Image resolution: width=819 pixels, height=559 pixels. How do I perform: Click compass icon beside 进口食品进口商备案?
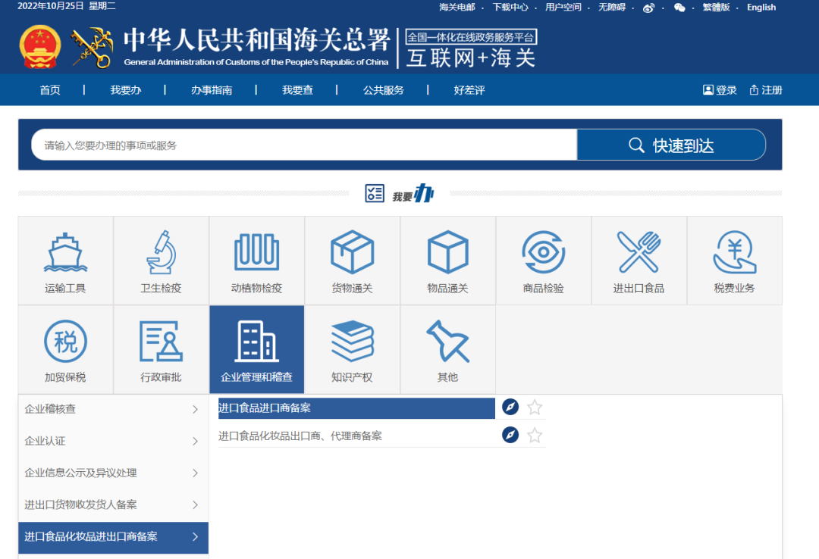tap(510, 408)
